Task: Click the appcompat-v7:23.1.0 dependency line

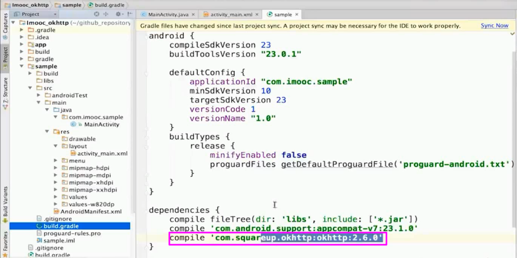Action: (x=294, y=228)
